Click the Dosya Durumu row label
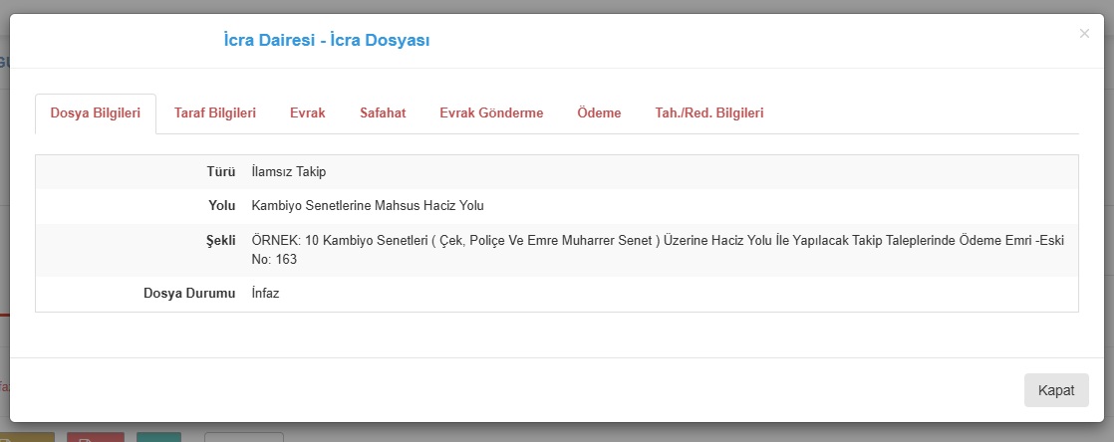The width and height of the screenshot is (1114, 442). 189,294
